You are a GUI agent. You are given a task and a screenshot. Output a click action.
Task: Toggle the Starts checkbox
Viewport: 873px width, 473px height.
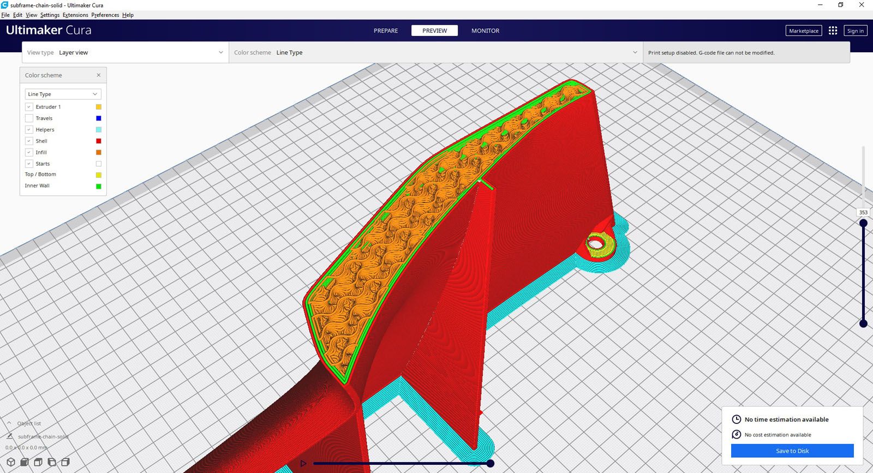[x=29, y=164]
